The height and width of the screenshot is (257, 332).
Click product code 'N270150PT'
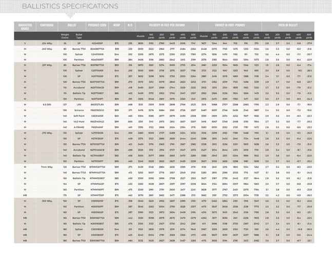97,161
